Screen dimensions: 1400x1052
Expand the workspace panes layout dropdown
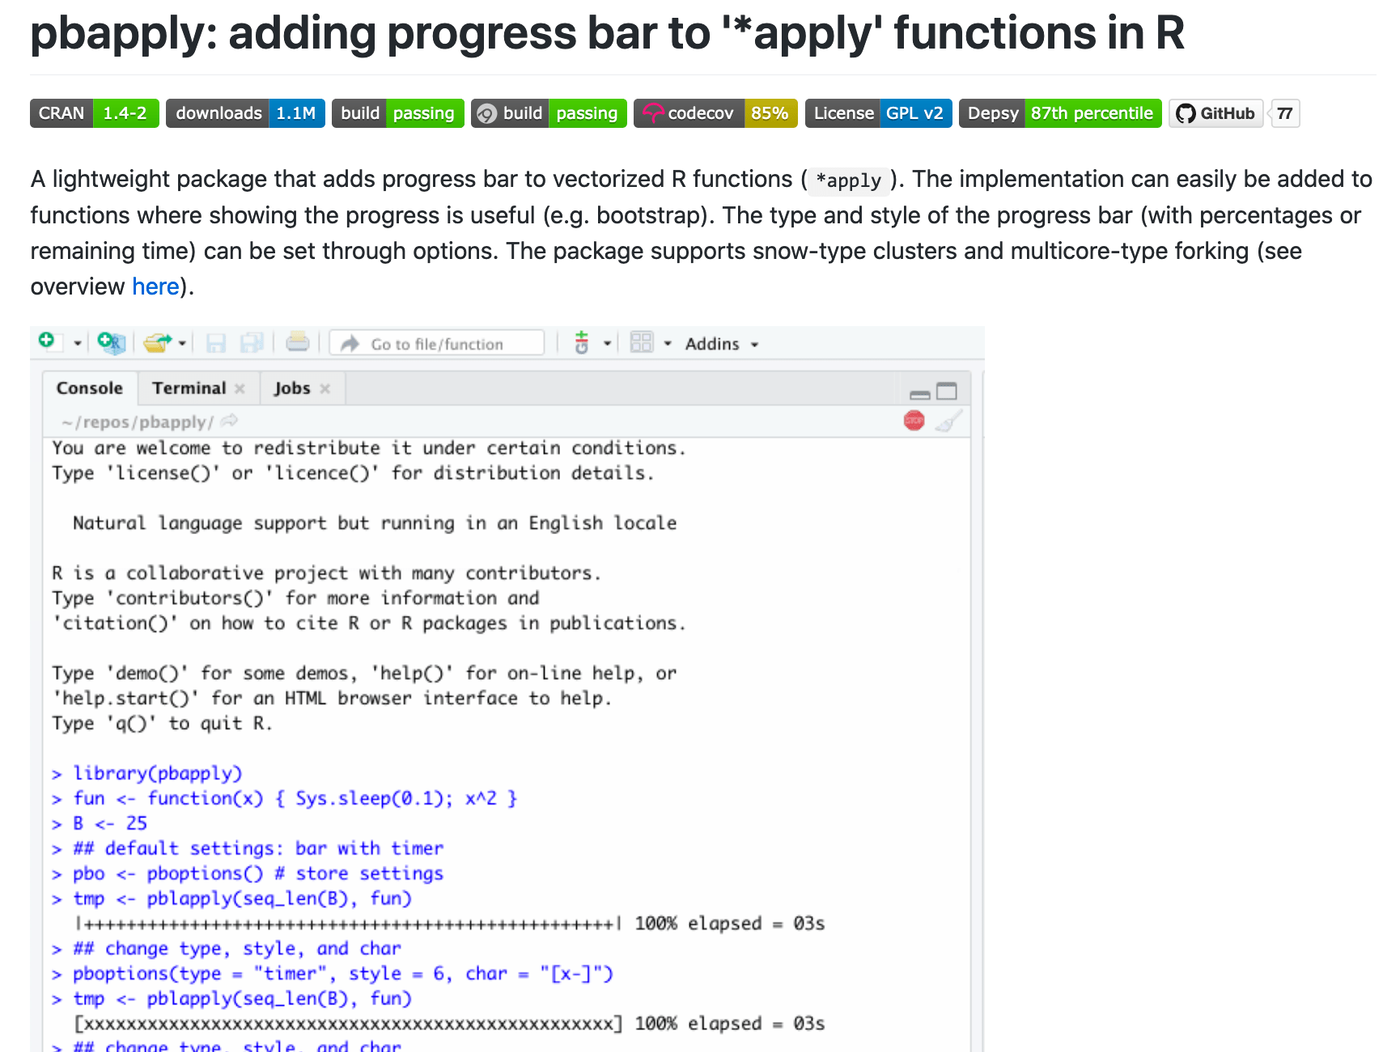tap(667, 342)
